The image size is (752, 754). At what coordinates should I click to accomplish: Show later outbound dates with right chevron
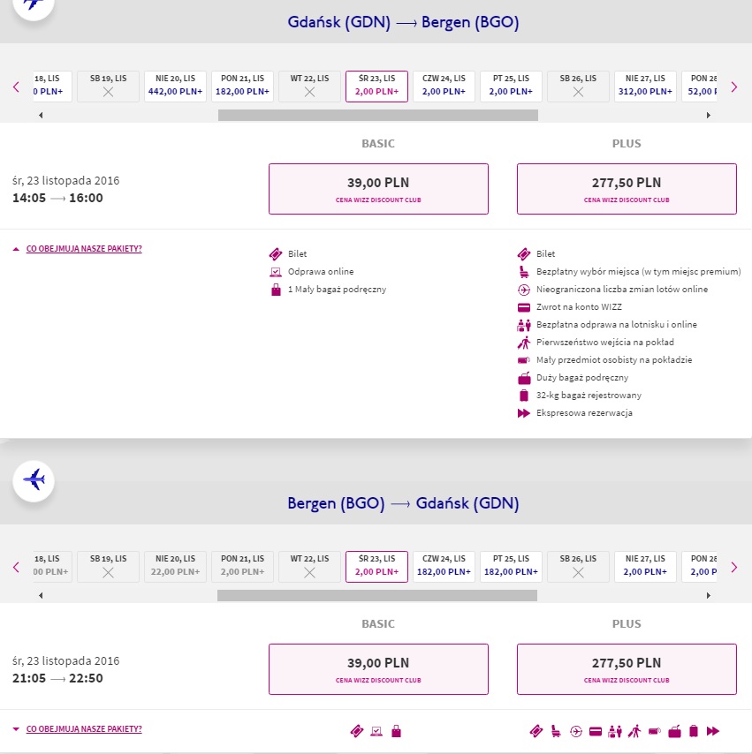click(734, 87)
